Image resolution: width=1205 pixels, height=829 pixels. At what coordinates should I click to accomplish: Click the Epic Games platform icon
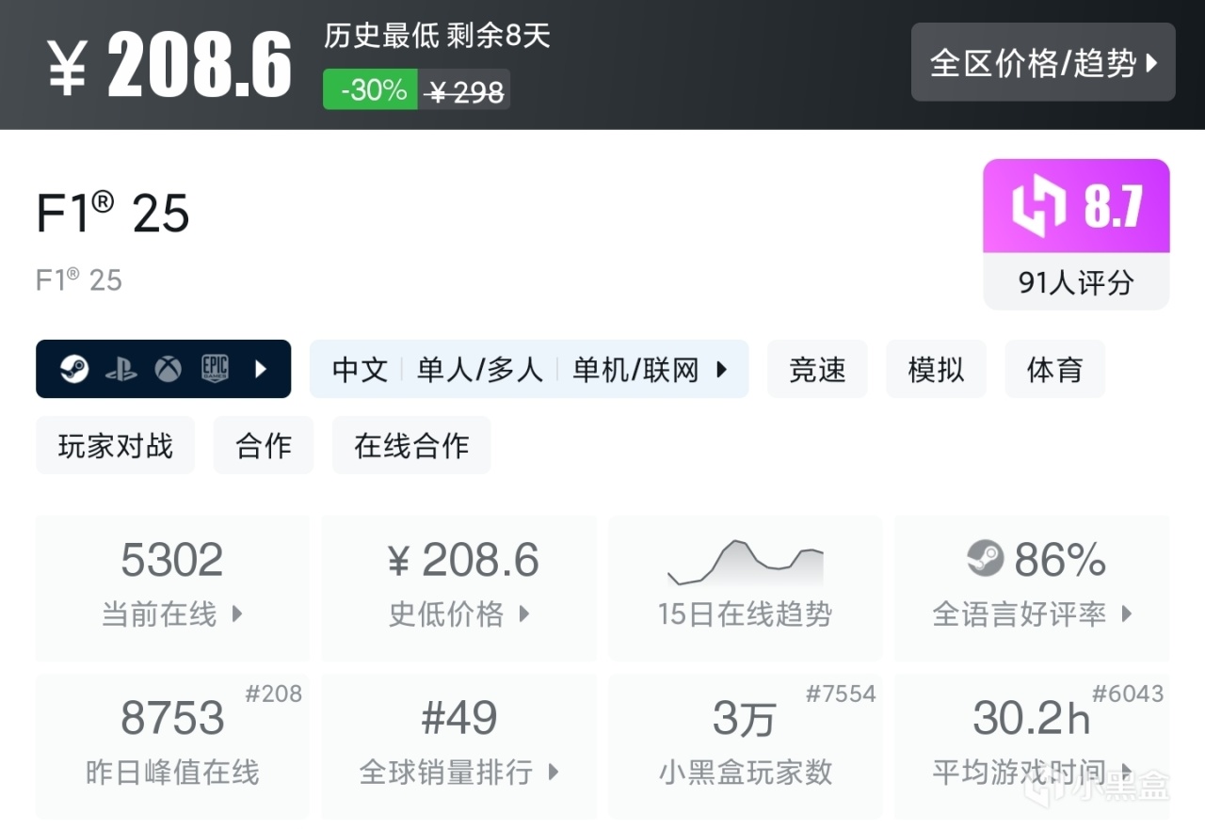[215, 369]
